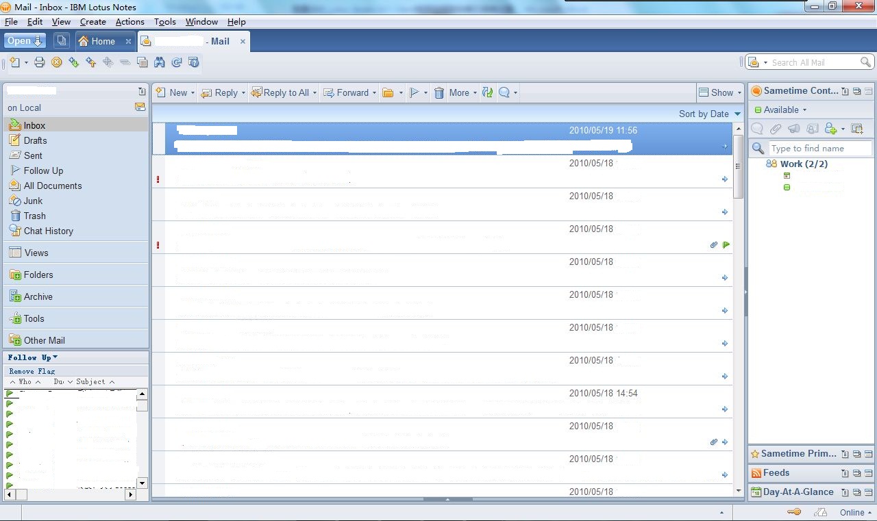Click the binoculars Find icon

click(159, 62)
